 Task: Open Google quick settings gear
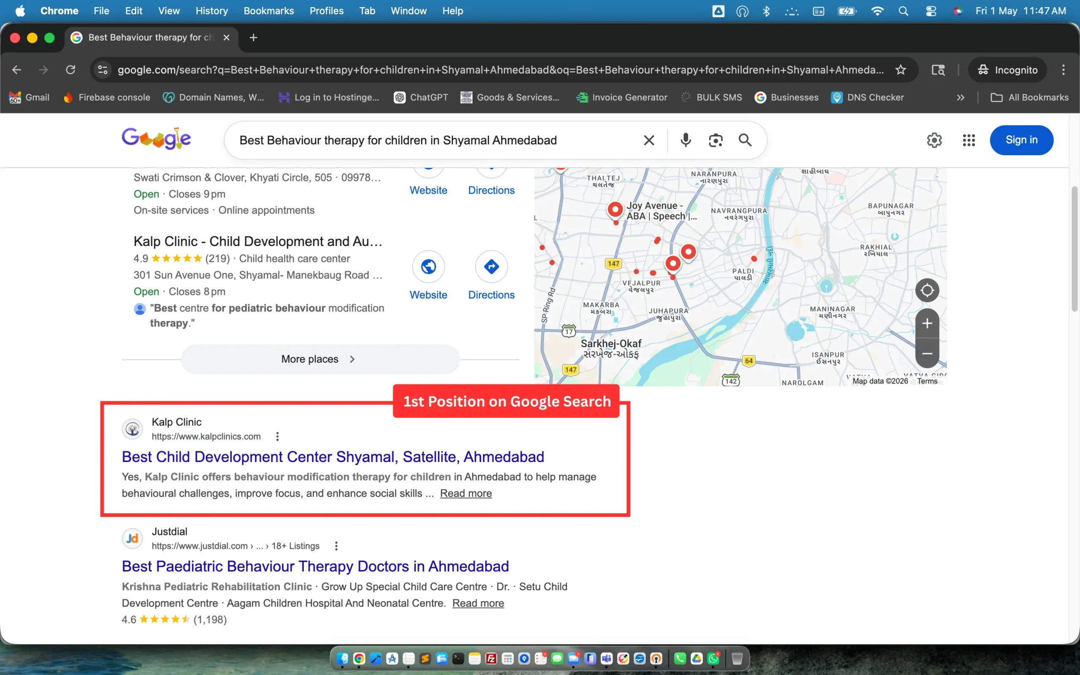pos(934,140)
